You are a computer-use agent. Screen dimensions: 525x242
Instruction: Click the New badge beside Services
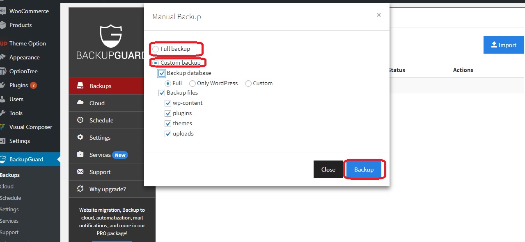click(120, 155)
